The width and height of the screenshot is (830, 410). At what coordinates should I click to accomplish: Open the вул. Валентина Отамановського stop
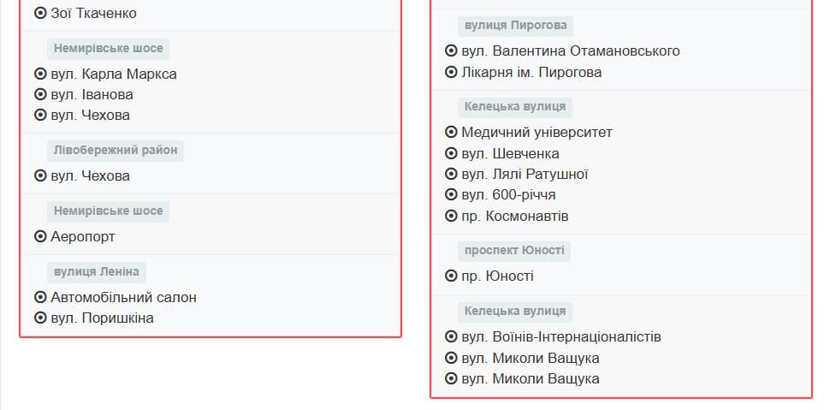pos(570,51)
